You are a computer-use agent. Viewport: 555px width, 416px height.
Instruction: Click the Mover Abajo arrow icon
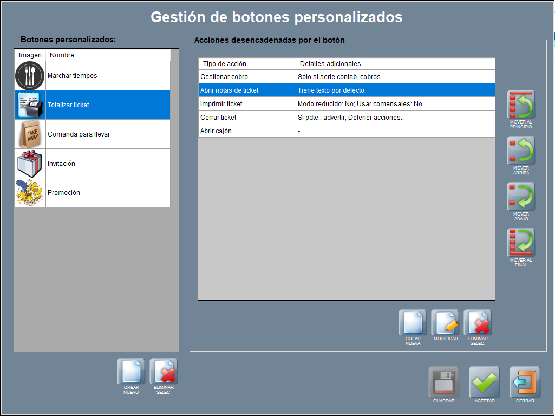521,197
